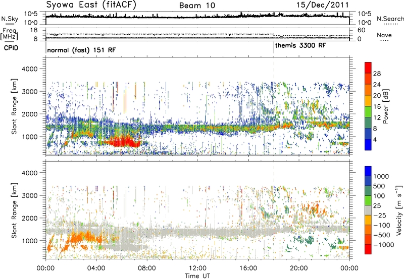The height and width of the screenshot is (279, 404).
Task: Click the "28" value on the Power colorbar
Action: pyautogui.click(x=377, y=74)
